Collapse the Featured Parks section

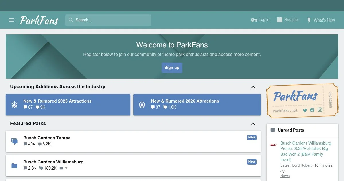tap(253, 124)
